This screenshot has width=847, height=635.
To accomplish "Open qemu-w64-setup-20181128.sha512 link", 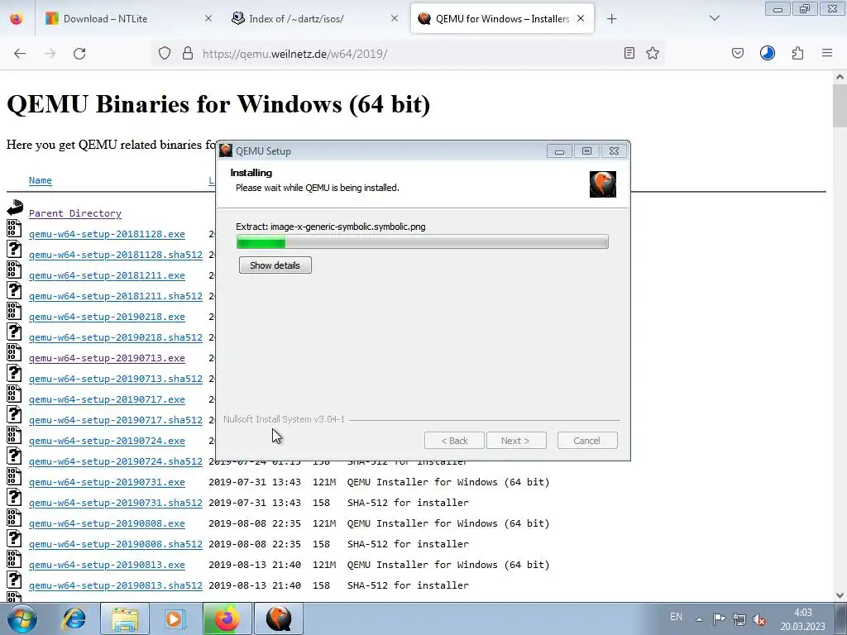I will 116,255.
